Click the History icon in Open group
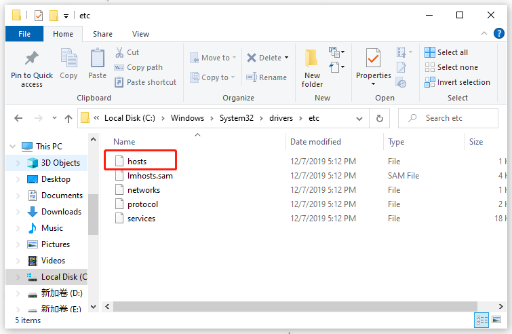Image resolution: width=512 pixels, height=334 pixels. tap(401, 82)
